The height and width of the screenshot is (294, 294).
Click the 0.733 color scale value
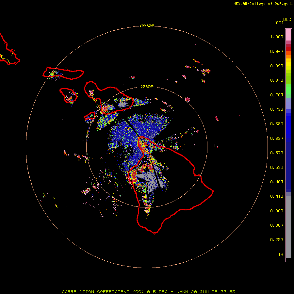point(277,109)
